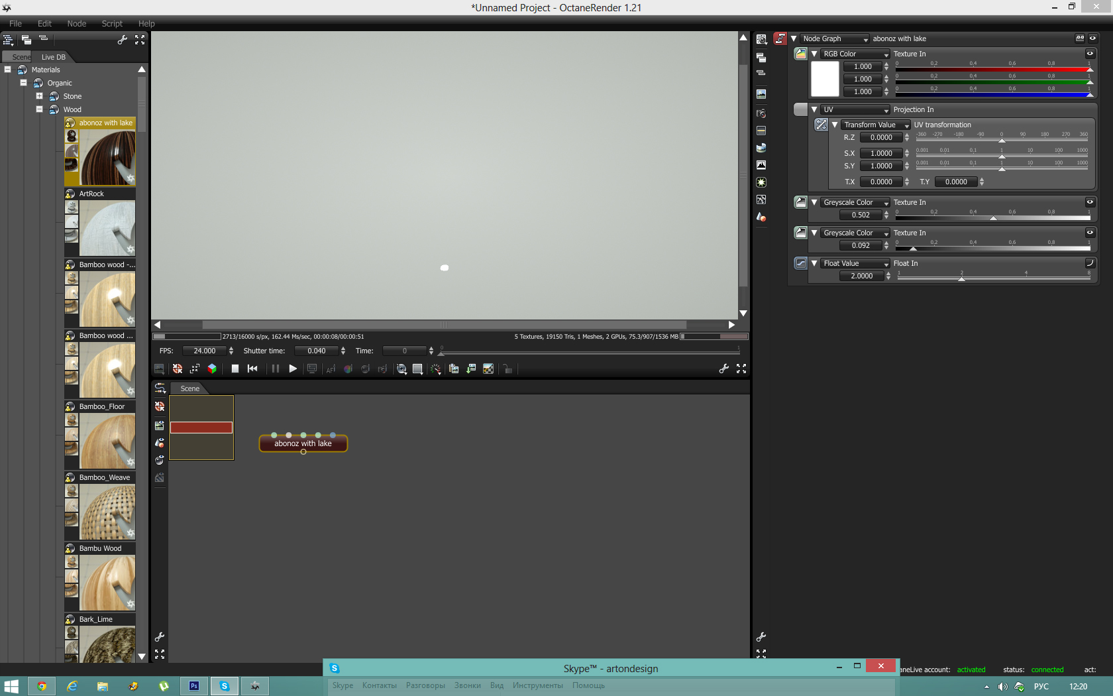Open the UV projection type dropdown
This screenshot has width=1113, height=696.
(855, 109)
